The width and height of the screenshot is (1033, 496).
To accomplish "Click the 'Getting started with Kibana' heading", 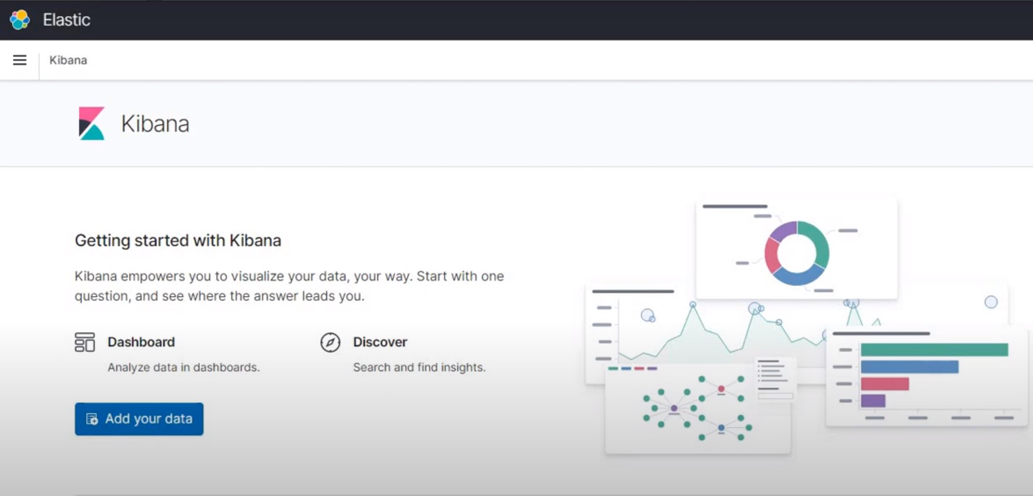I will [178, 241].
